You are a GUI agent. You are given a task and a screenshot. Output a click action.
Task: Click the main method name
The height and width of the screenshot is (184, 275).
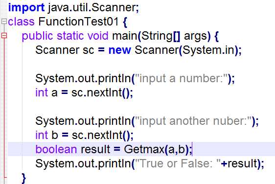click(124, 36)
